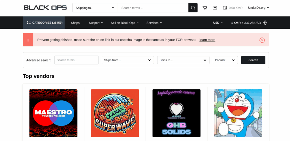This screenshot has height=141, width=290.
Task: Expand the 'Shipping to...' dropdown in header
Action: [95, 8]
